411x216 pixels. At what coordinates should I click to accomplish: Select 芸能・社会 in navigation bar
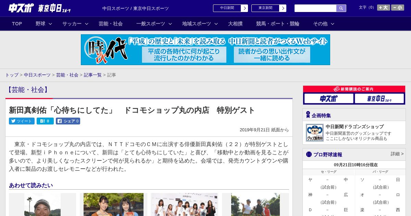(x=111, y=24)
